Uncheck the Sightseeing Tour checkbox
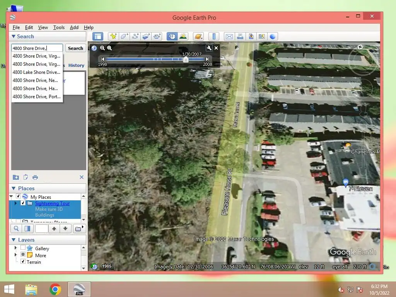The width and height of the screenshot is (396, 297). 23,203
